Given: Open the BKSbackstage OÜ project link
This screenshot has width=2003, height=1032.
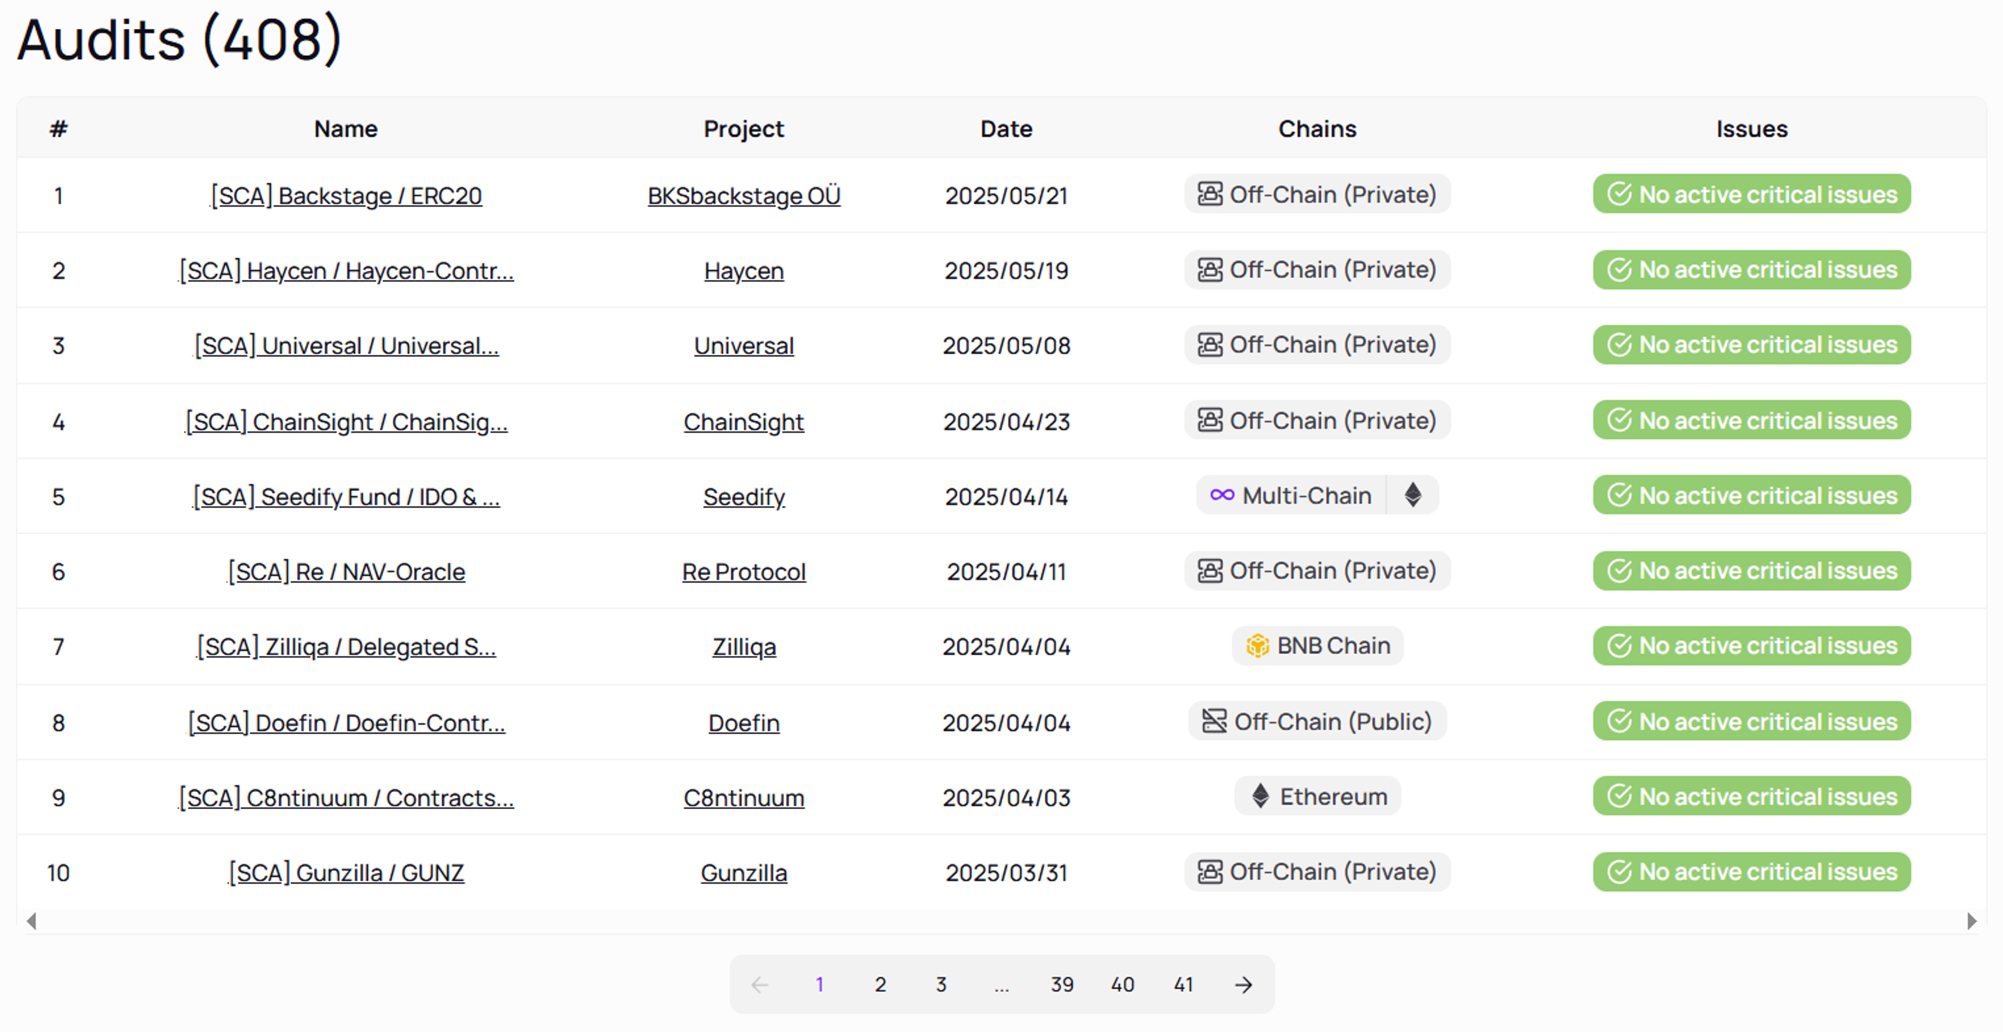Looking at the screenshot, I should coord(743,196).
